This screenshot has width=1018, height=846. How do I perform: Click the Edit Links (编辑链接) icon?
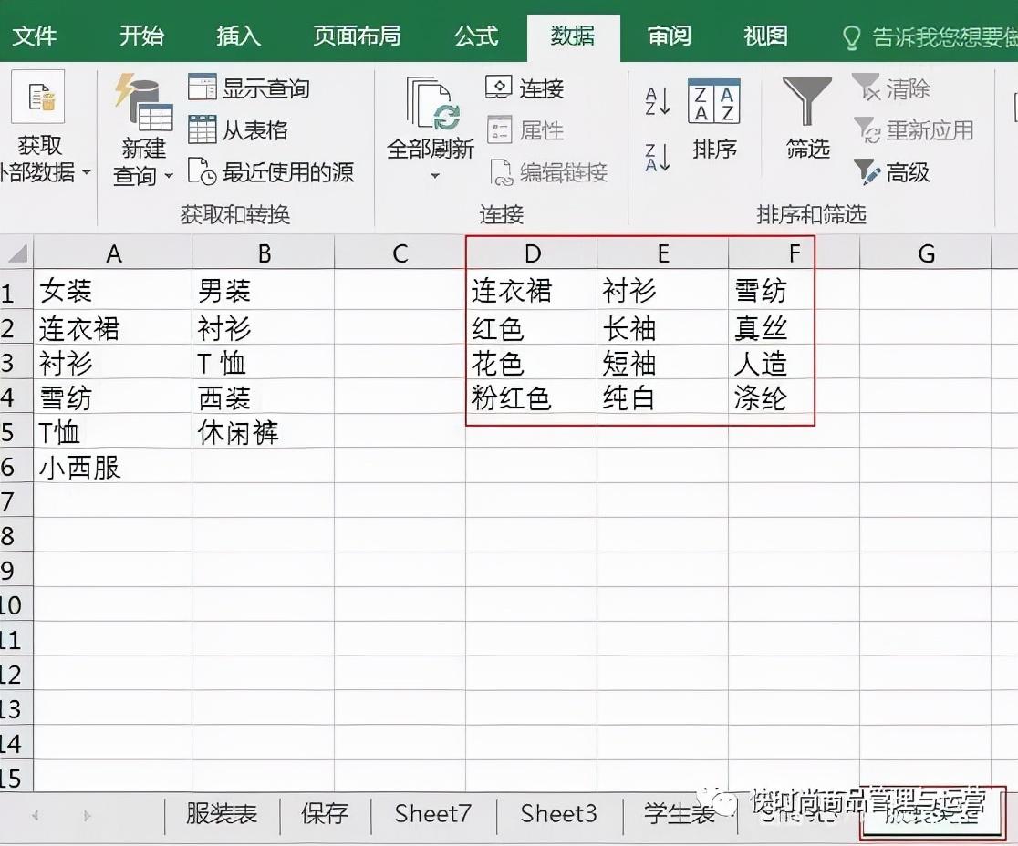pos(502,172)
